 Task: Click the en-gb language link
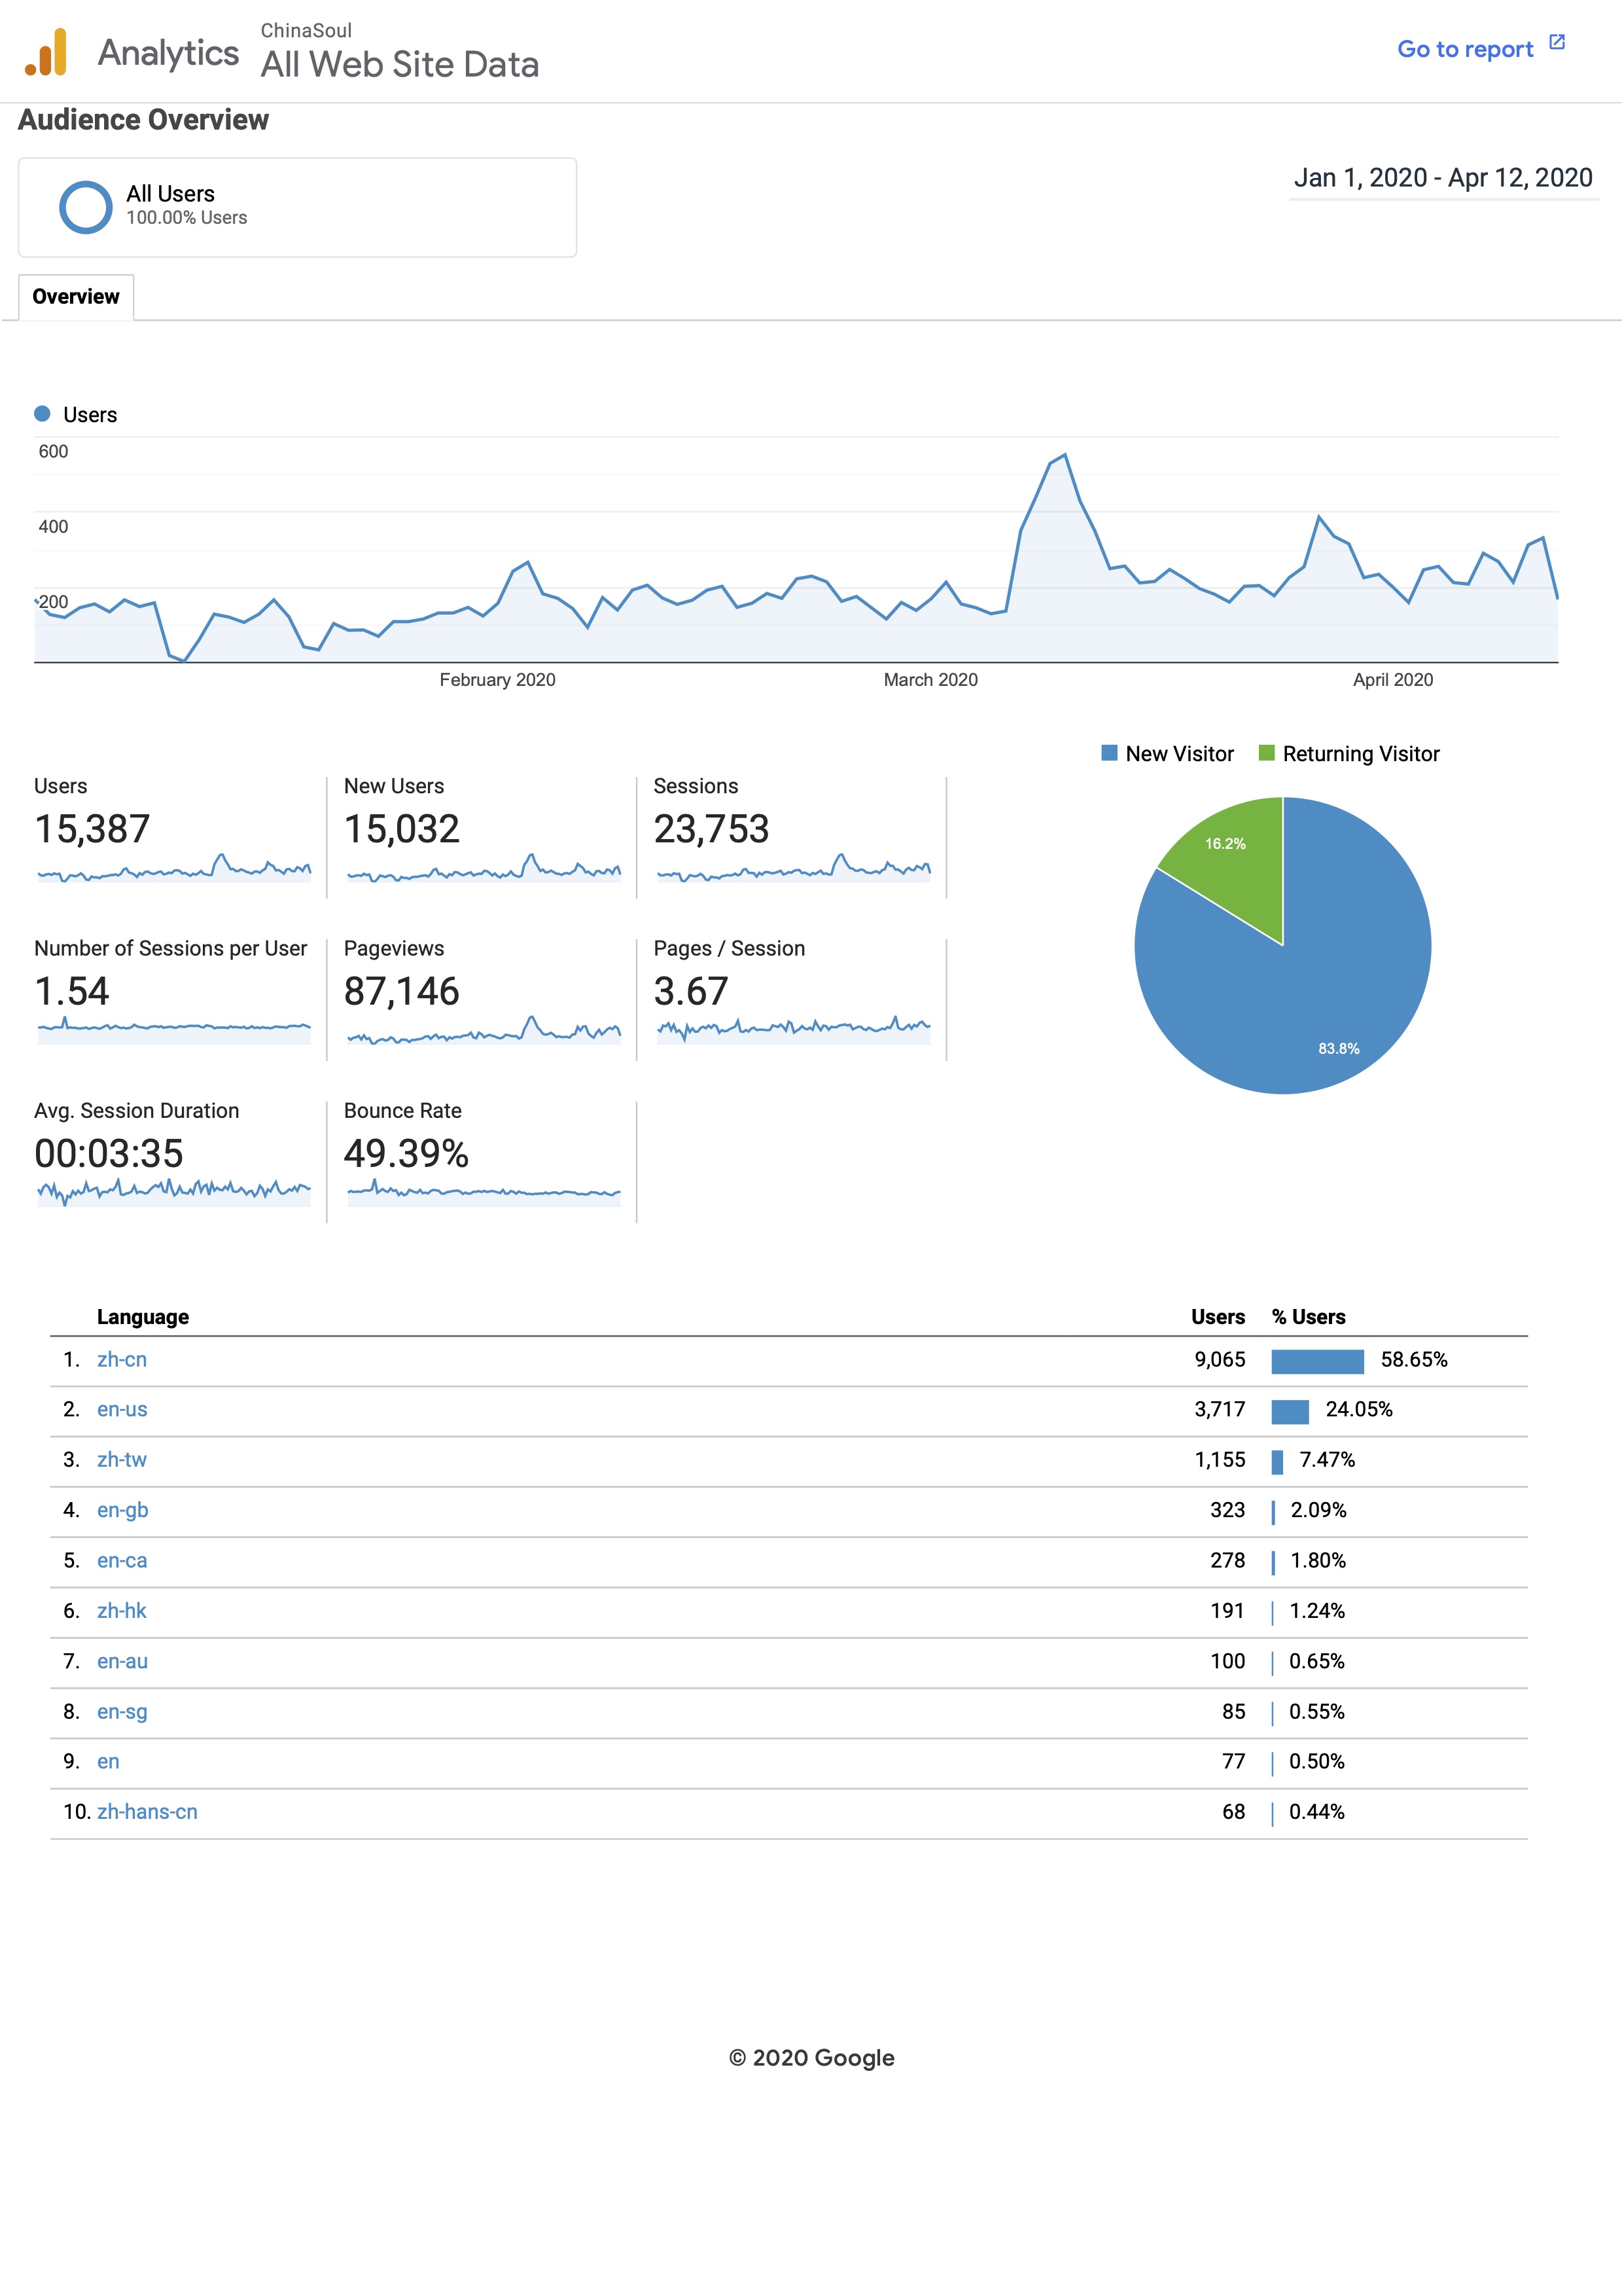pyautogui.click(x=123, y=1510)
